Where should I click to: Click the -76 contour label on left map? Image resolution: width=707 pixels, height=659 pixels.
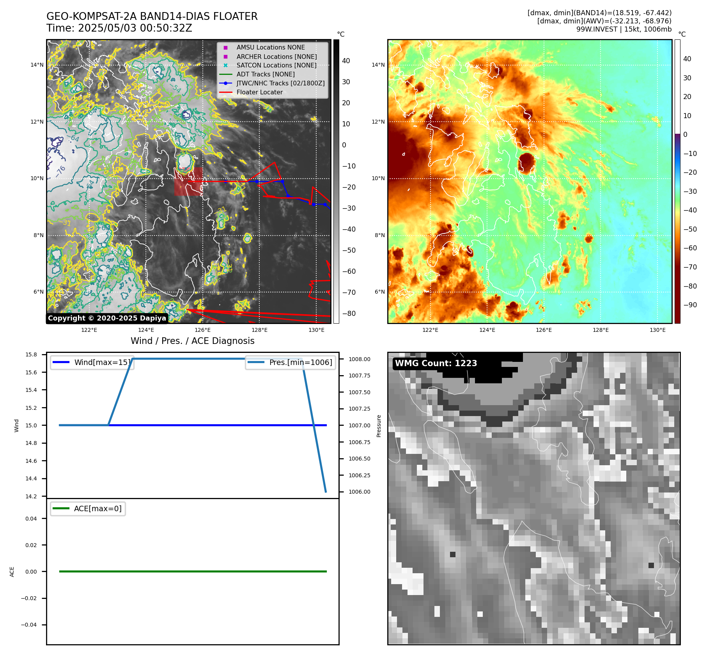pos(60,171)
